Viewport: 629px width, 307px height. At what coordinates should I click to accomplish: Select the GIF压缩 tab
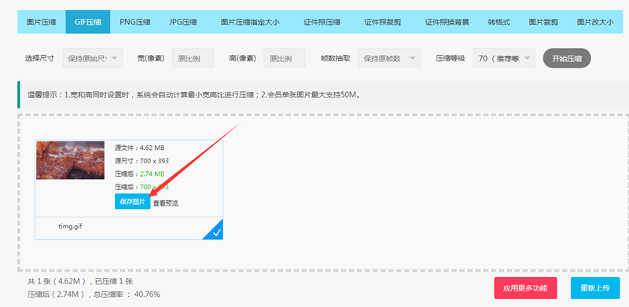pos(87,22)
